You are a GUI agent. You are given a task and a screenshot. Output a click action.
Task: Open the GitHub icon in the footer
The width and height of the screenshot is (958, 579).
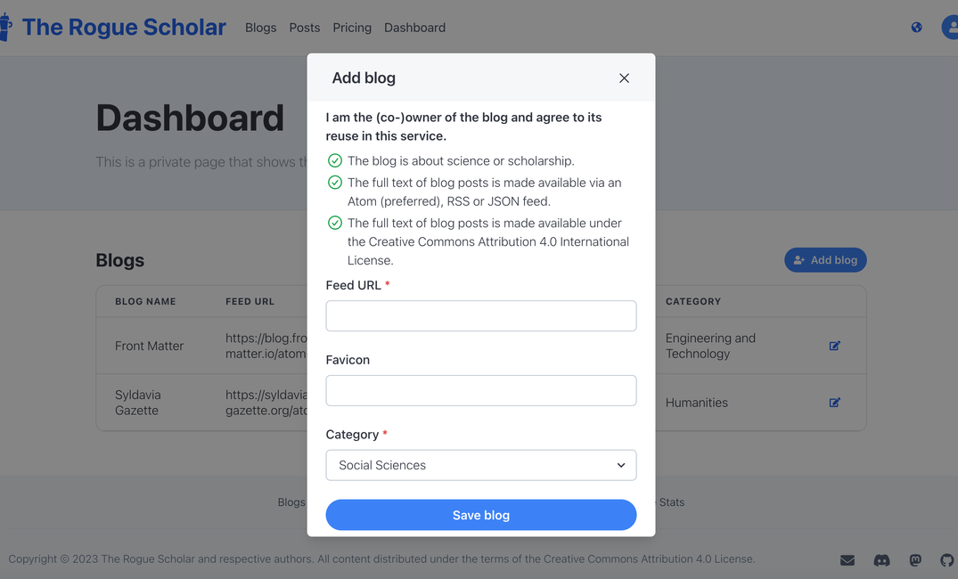[946, 560]
